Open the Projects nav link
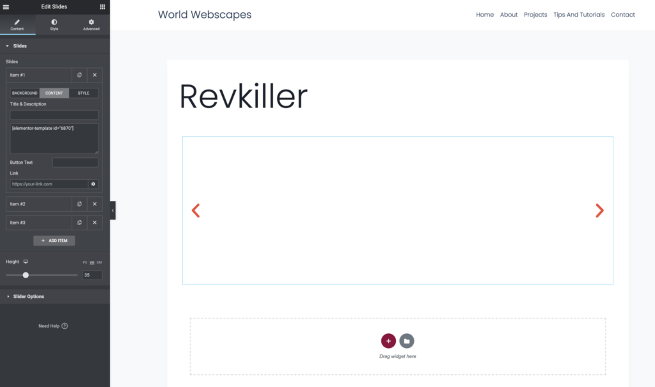 point(535,15)
